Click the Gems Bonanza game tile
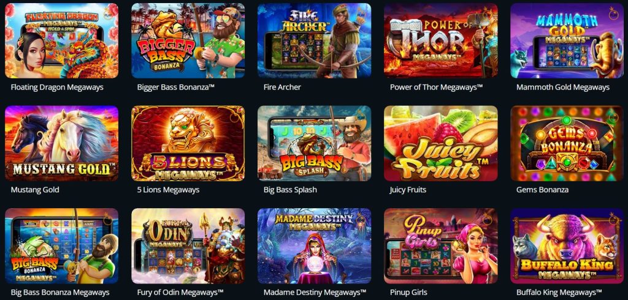Image resolution: width=628 pixels, height=300 pixels. (567, 143)
